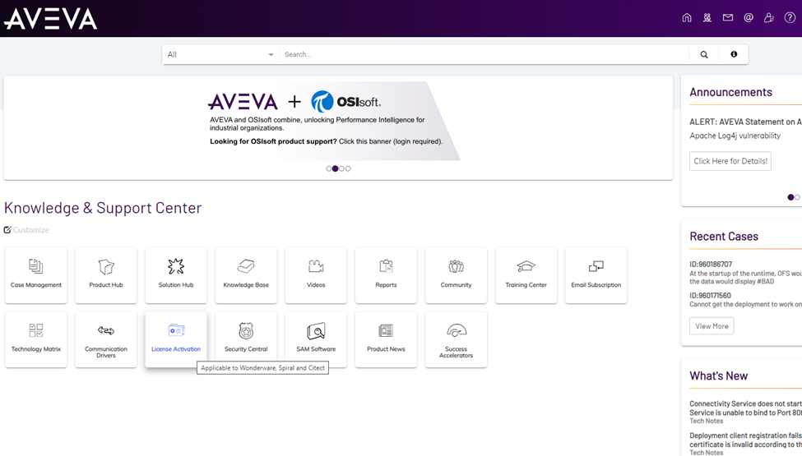Viewport: 802px width, 456px height.
Task: Click the search info icon
Action: (734, 55)
